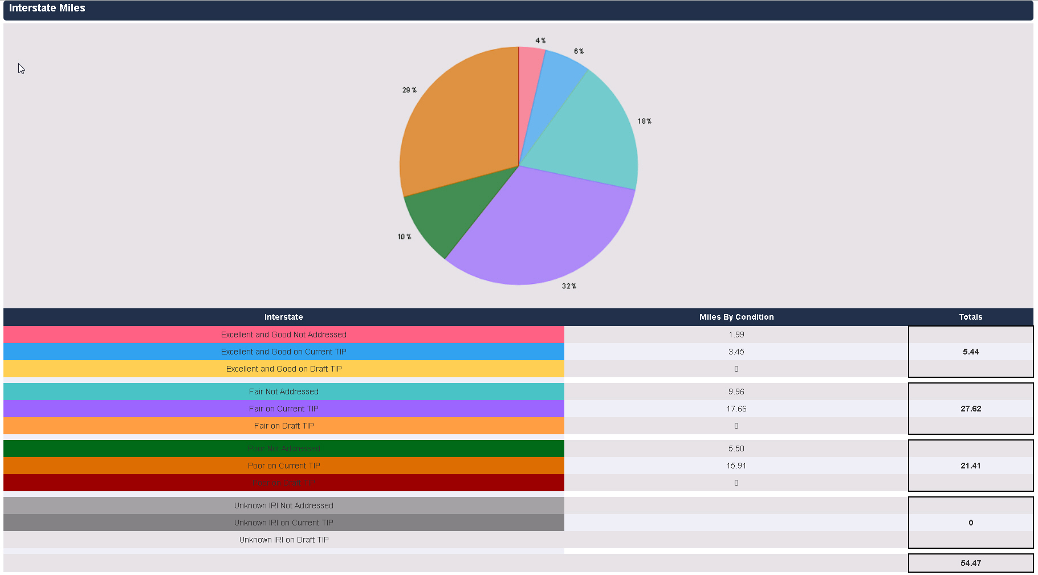
Task: Click the Unknown IRI on Current TIP row
Action: (283, 523)
